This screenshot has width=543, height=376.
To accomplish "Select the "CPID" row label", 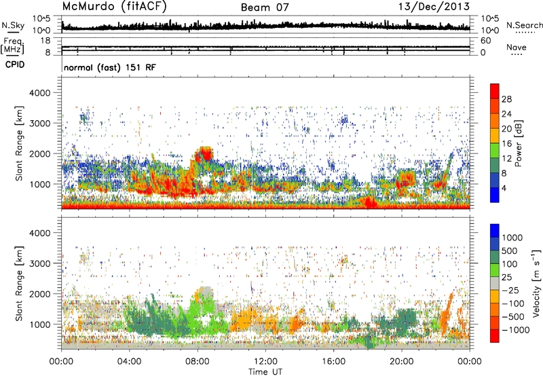I will coord(15,64).
